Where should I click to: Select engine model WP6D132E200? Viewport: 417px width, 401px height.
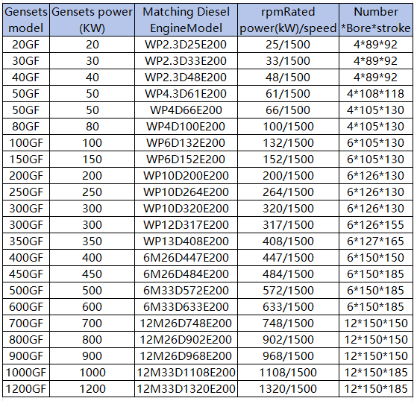(186, 143)
